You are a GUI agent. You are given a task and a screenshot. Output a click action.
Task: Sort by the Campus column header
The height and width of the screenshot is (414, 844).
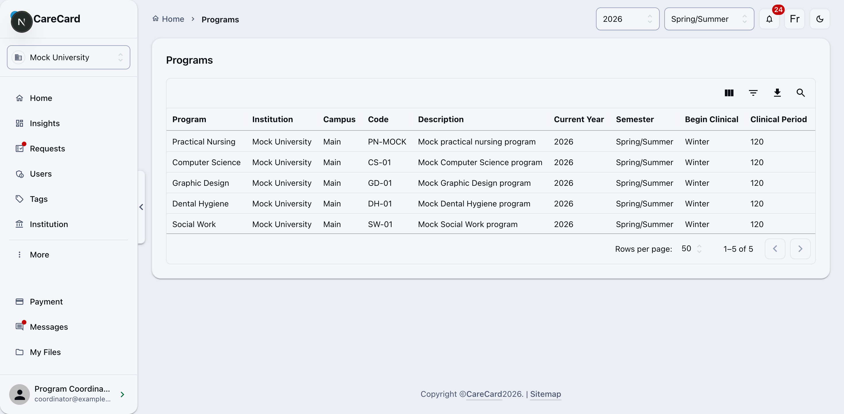click(339, 120)
